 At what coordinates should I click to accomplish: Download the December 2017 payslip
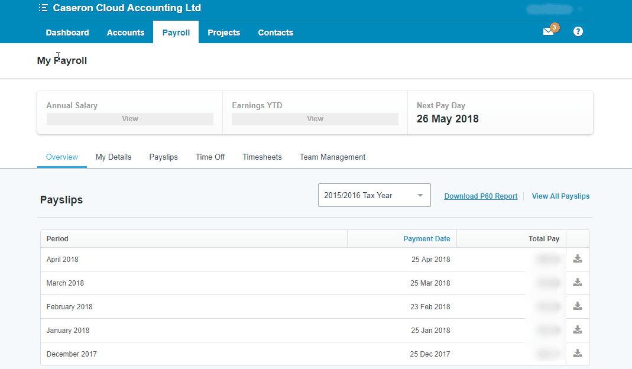pos(578,353)
